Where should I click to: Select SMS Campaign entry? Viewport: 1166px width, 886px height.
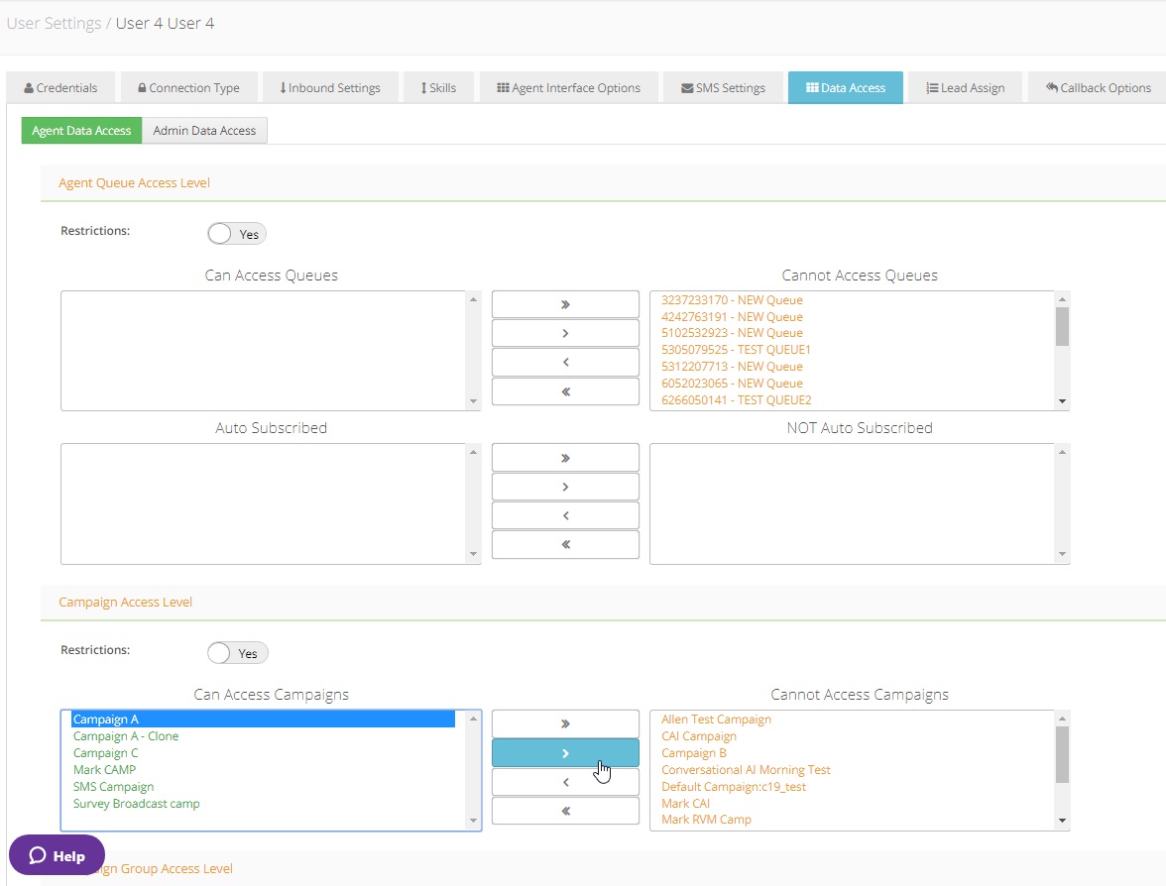113,787
